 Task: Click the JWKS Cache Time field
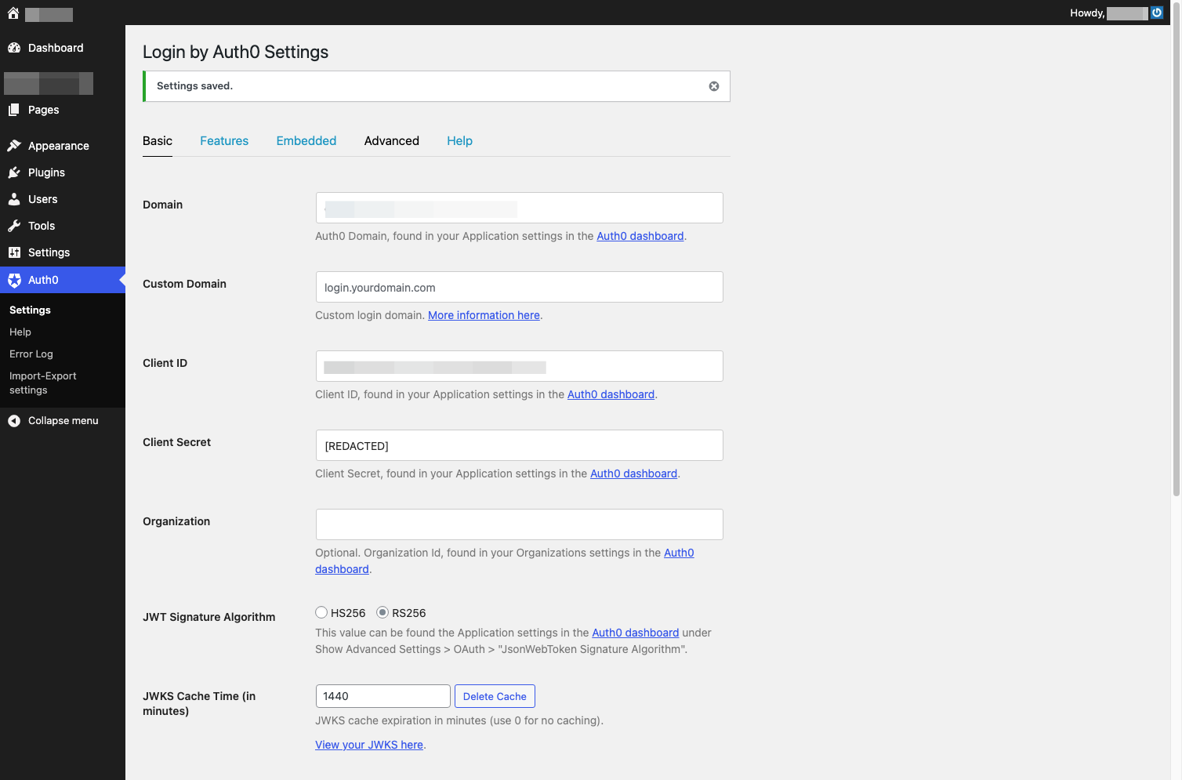coord(383,696)
